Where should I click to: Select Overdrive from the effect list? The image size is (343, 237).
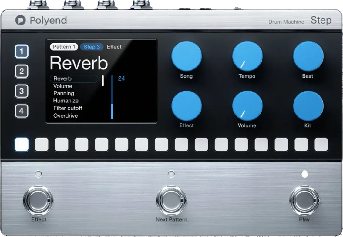coord(66,116)
